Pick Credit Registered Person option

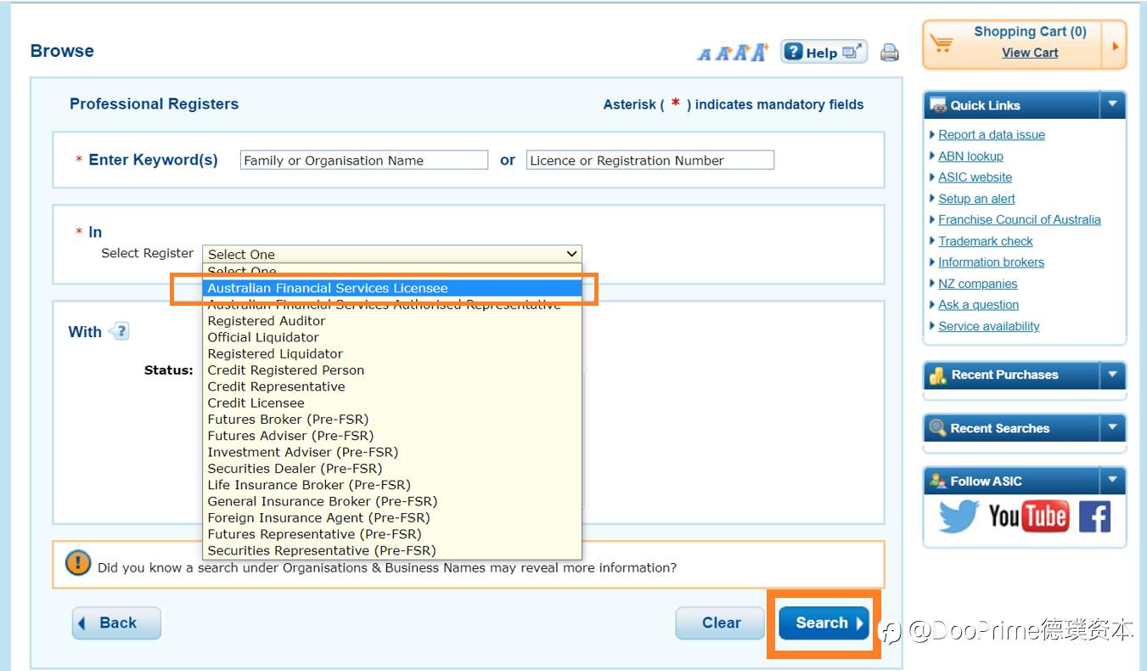click(392, 370)
